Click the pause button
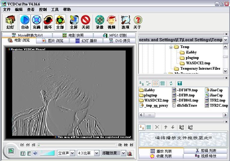The width and height of the screenshot is (230, 161). coord(23,153)
